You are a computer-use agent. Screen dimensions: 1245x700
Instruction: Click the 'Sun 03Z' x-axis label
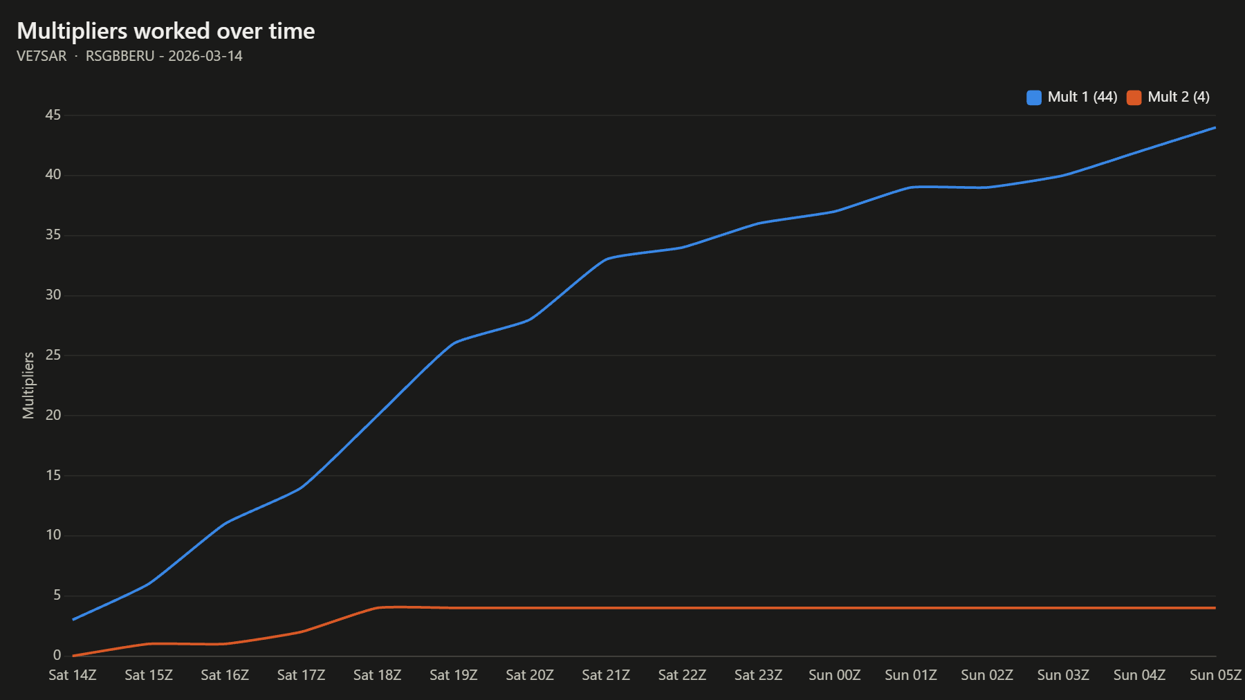[1063, 675]
